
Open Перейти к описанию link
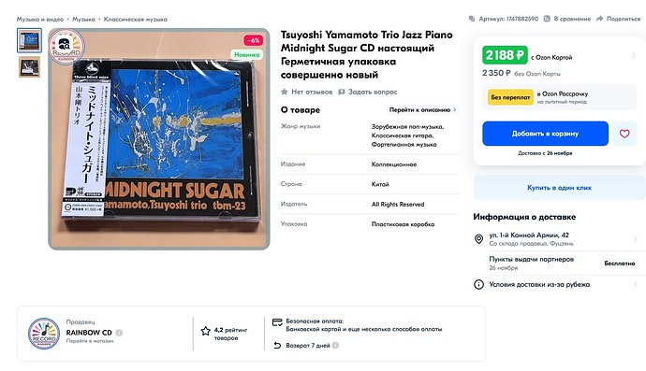pos(422,110)
